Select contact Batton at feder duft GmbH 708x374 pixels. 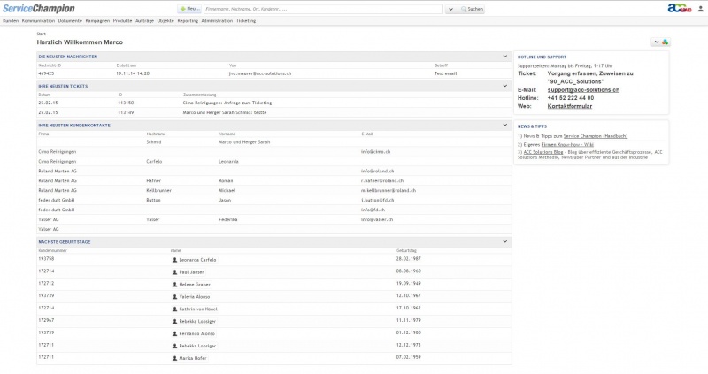pos(274,200)
